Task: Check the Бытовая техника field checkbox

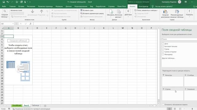Action: pos(163,46)
